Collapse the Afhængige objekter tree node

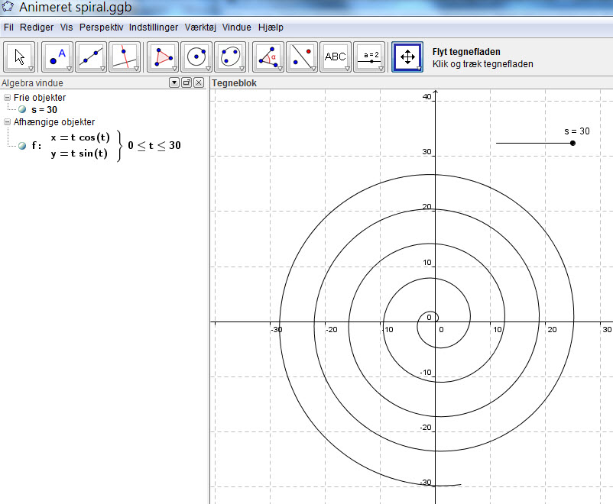(x=7, y=121)
